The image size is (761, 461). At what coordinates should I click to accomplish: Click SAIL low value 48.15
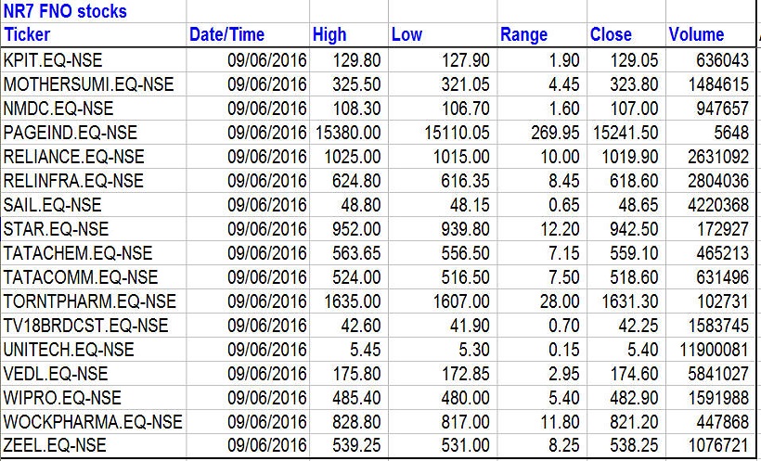point(467,205)
